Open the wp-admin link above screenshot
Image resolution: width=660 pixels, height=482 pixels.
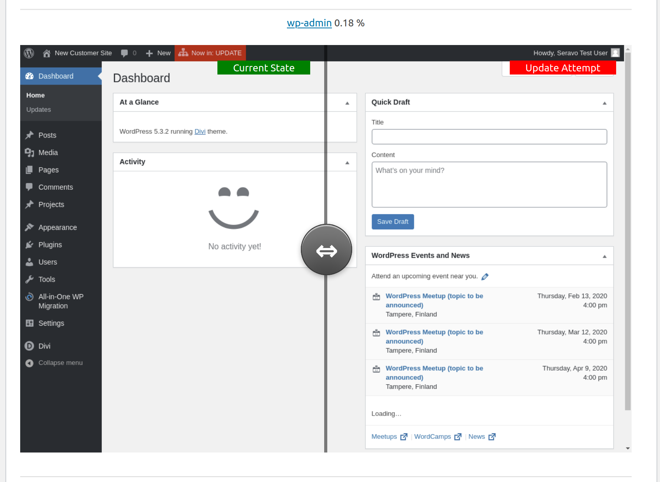tap(309, 23)
